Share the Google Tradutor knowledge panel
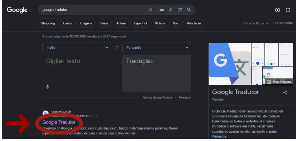This screenshot has height=141, width=296. 285,92
